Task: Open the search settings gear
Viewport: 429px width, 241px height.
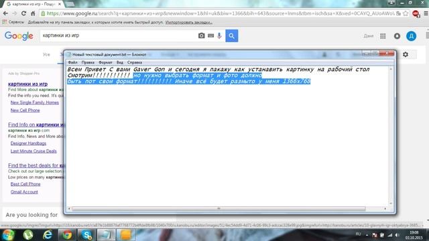Action: tap(406, 54)
